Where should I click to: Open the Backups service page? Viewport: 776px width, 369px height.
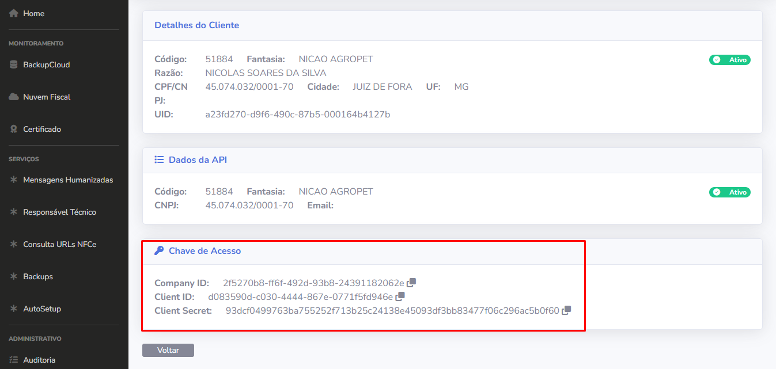coord(37,277)
